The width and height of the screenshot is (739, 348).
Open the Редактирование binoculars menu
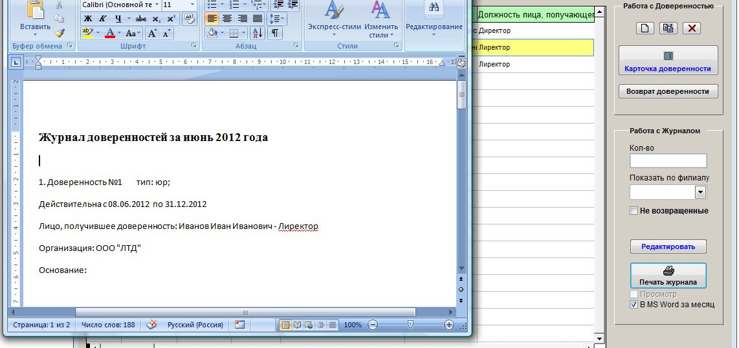coord(434,19)
